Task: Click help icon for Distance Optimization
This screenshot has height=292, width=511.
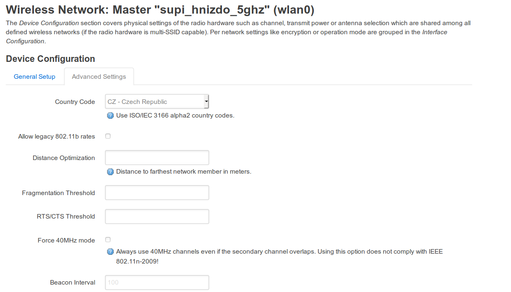Action: coord(110,171)
